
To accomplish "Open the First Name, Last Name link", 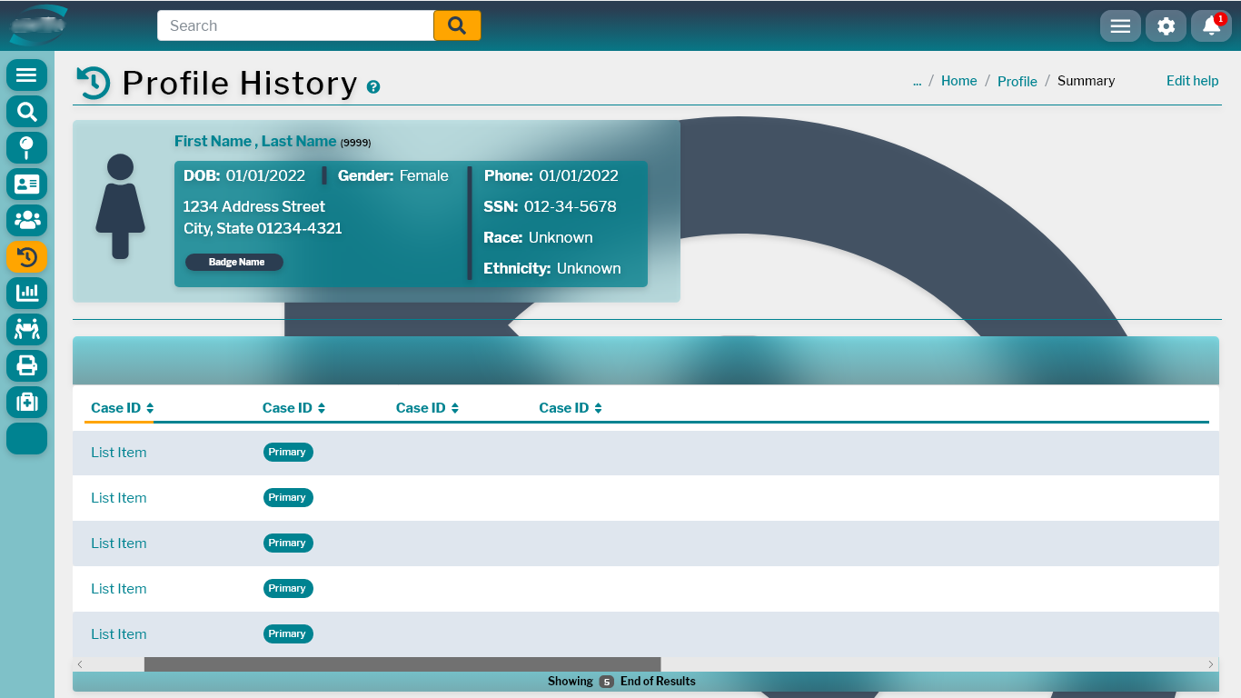I will 255,141.
